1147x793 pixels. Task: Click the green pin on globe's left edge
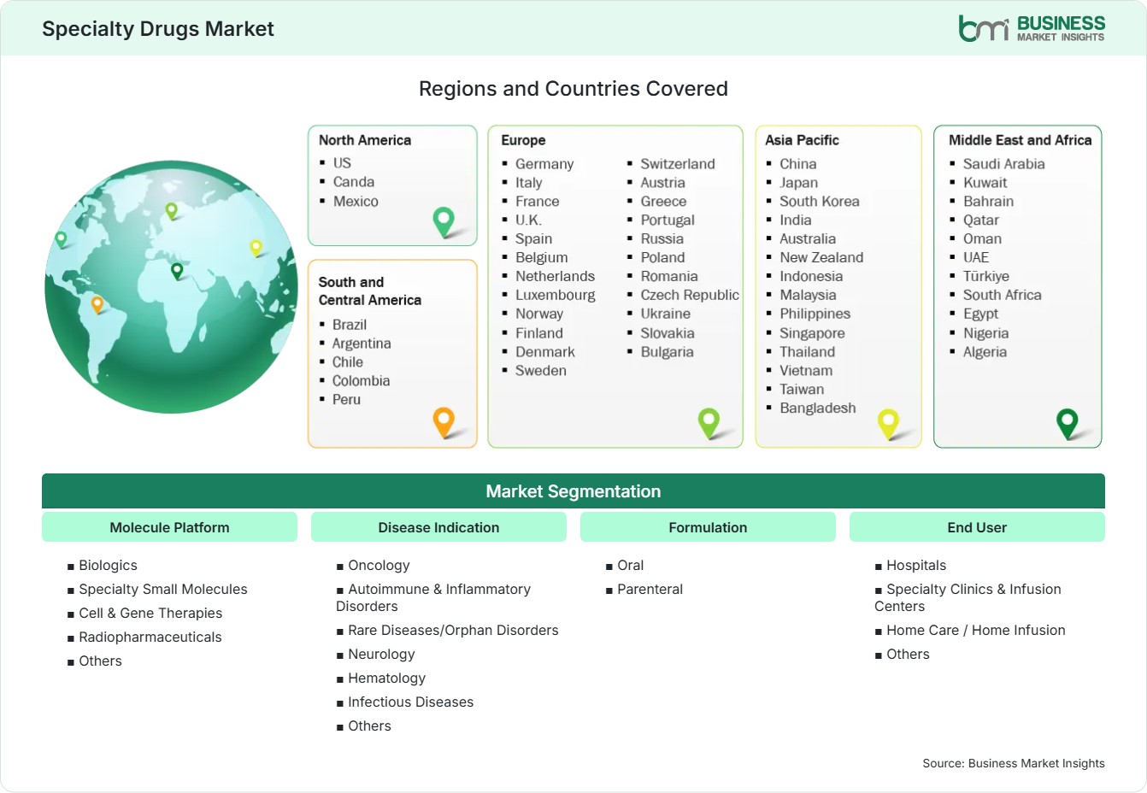point(61,239)
